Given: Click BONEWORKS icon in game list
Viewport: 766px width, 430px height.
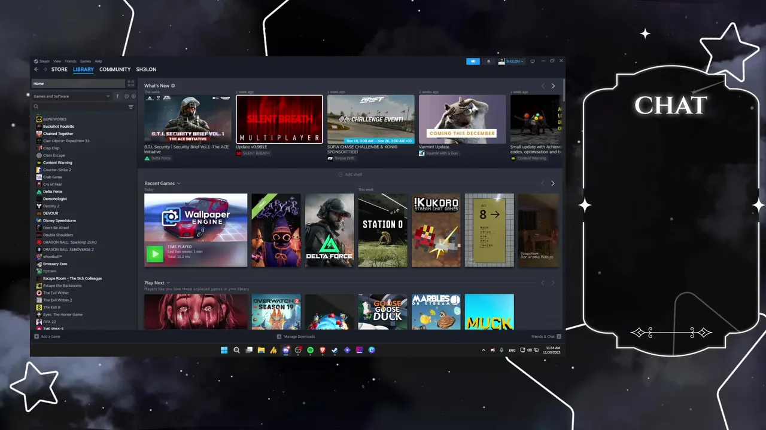Looking at the screenshot, I should 39,119.
